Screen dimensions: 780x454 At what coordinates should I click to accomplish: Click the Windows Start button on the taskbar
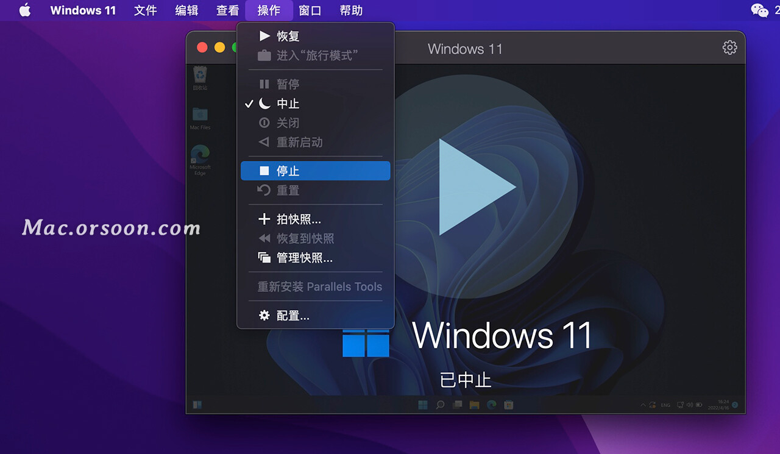tap(423, 405)
